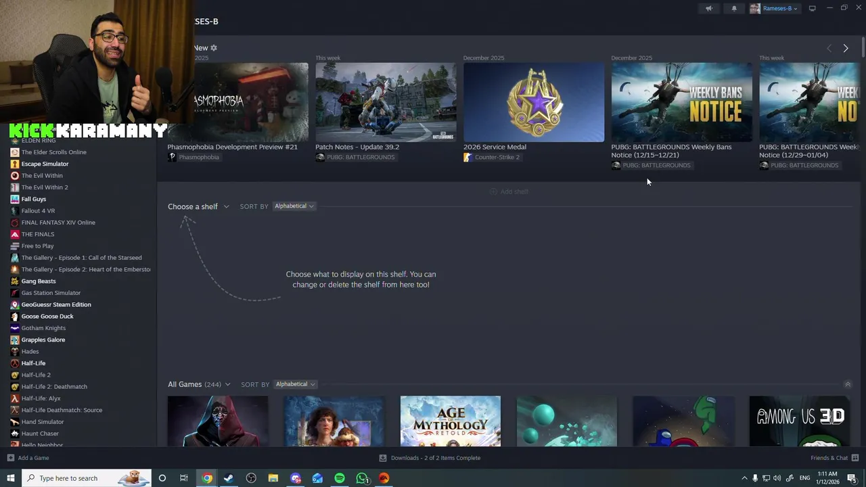Select The Evil Within 2 in library
Image resolution: width=866 pixels, height=487 pixels.
coord(45,187)
